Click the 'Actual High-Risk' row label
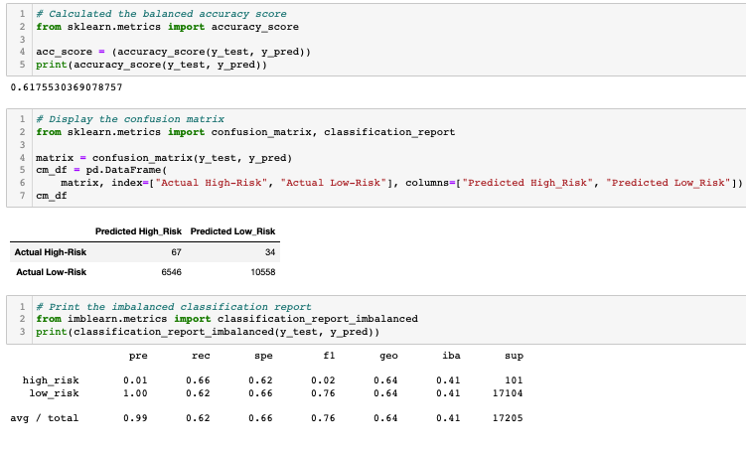Screen dimensions: 746x449 [51, 252]
